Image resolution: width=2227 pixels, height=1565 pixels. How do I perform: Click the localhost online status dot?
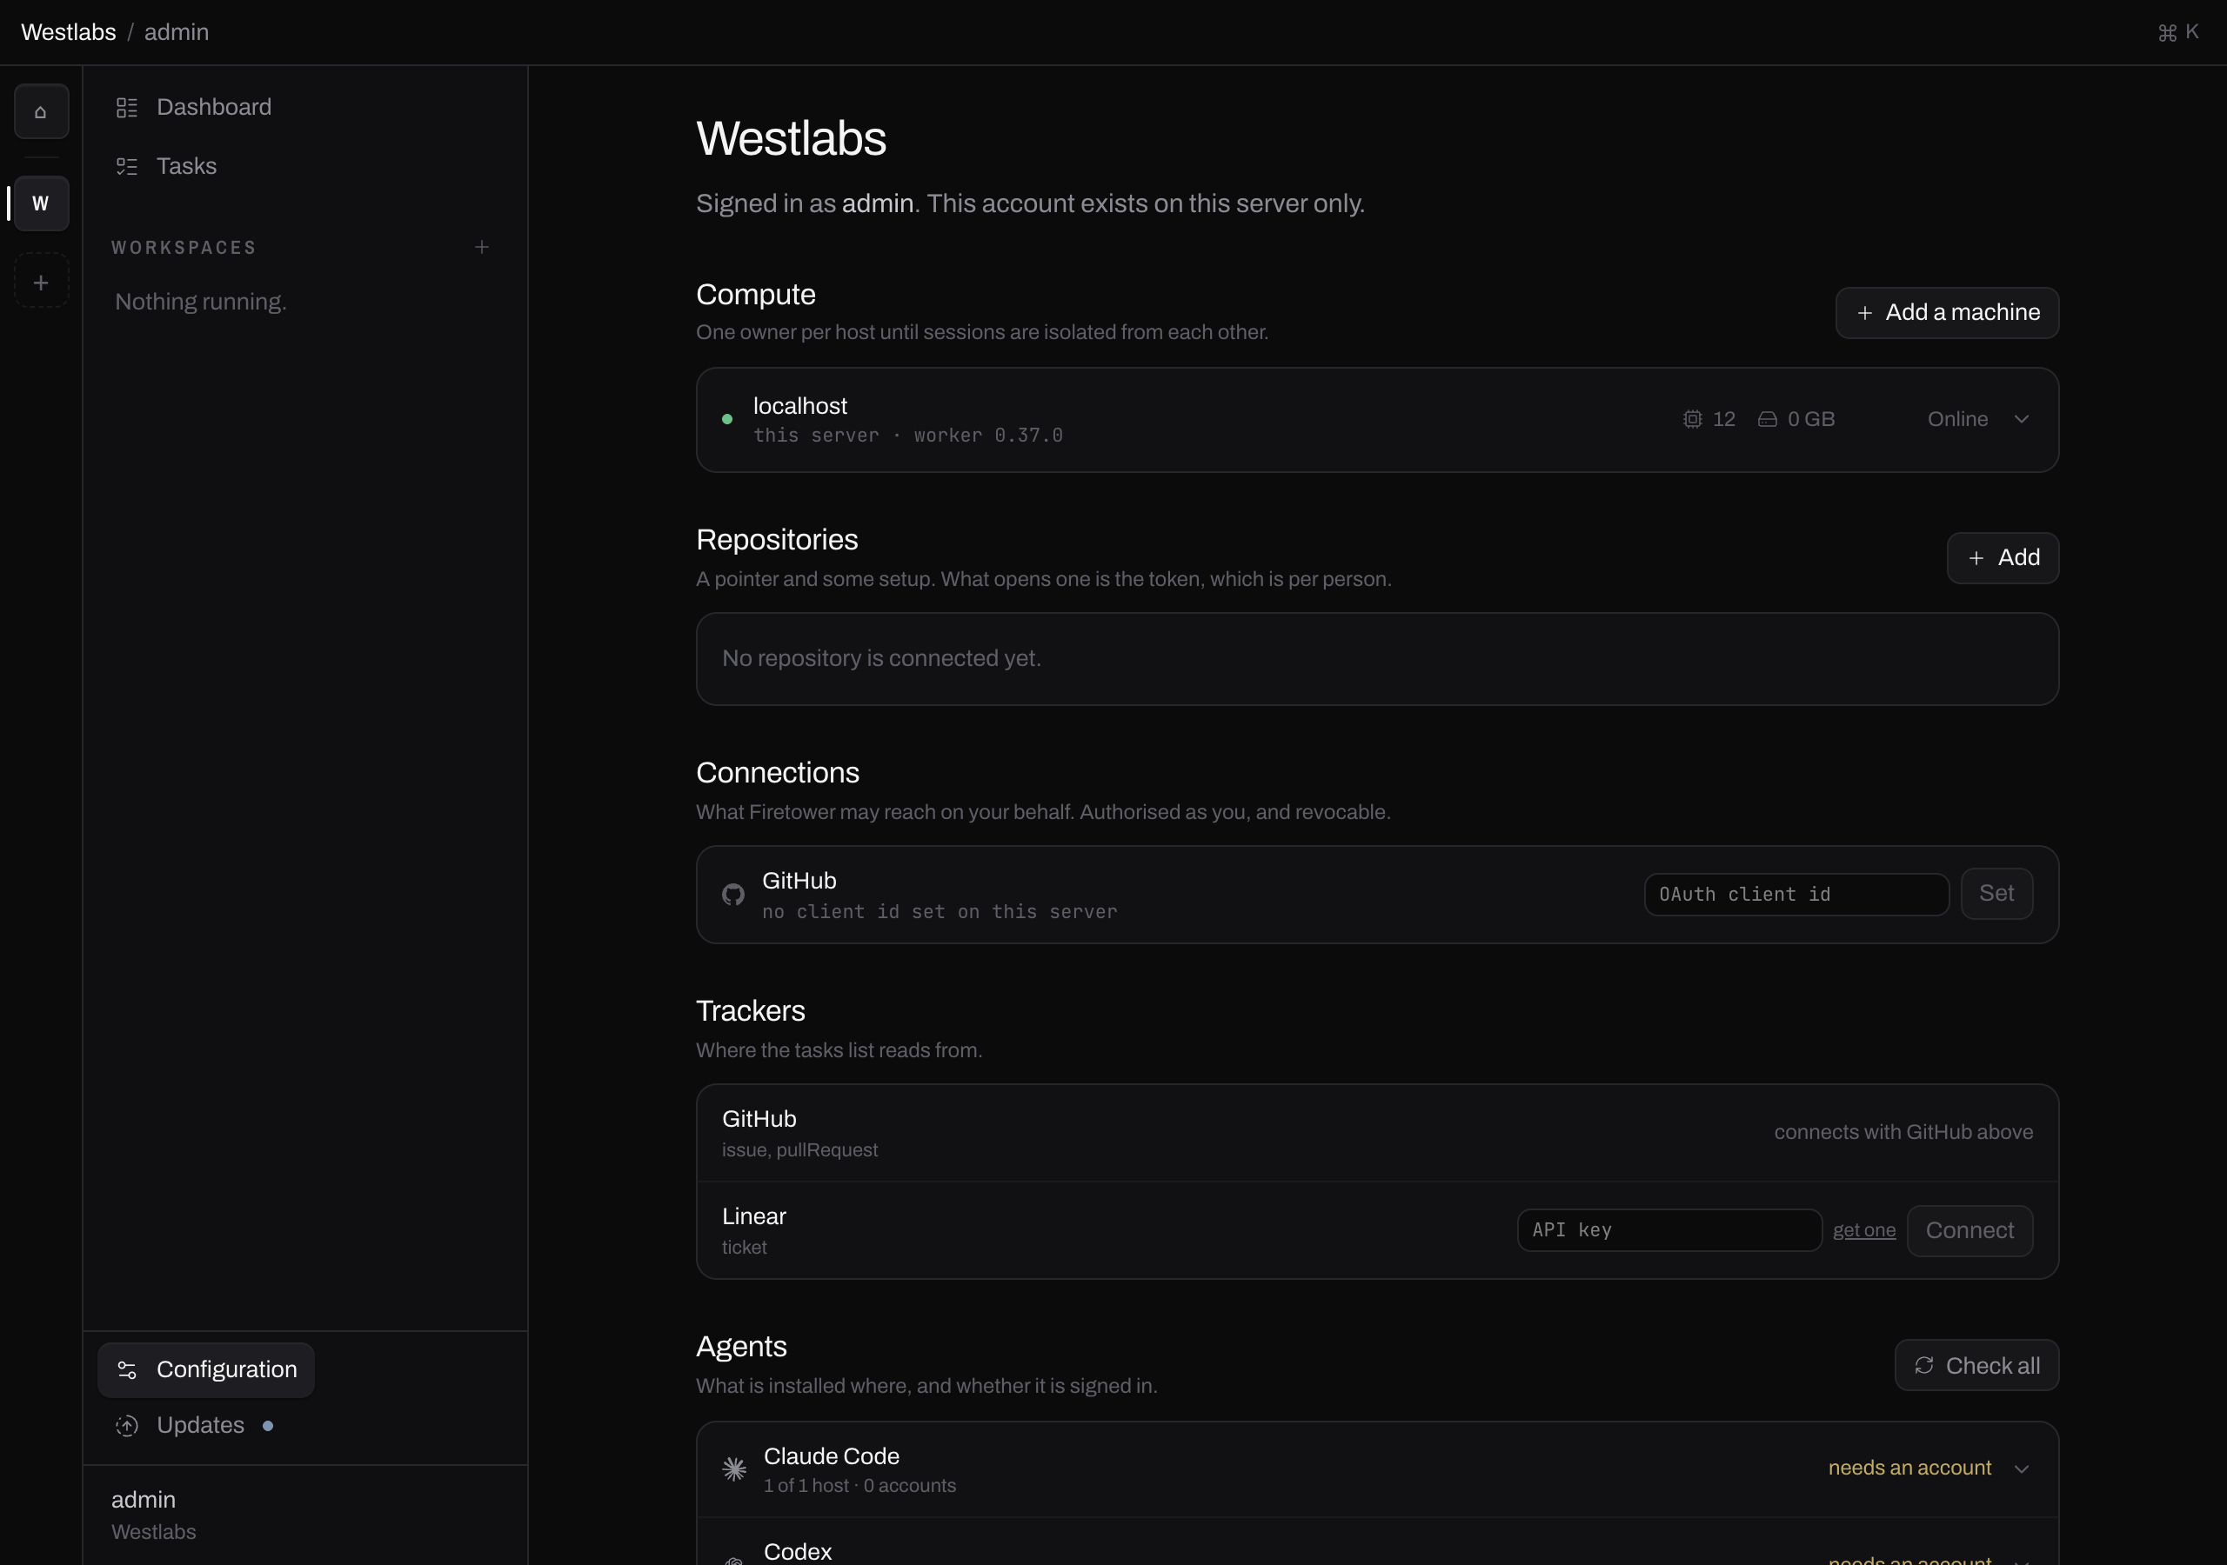pyautogui.click(x=726, y=419)
